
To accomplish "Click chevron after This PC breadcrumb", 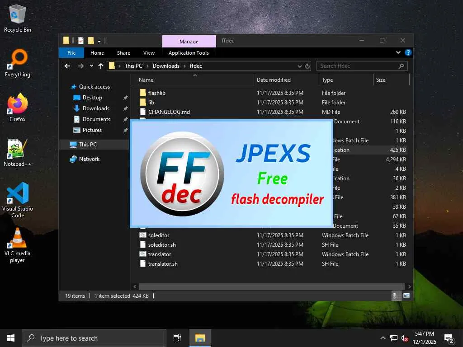I will pos(147,66).
